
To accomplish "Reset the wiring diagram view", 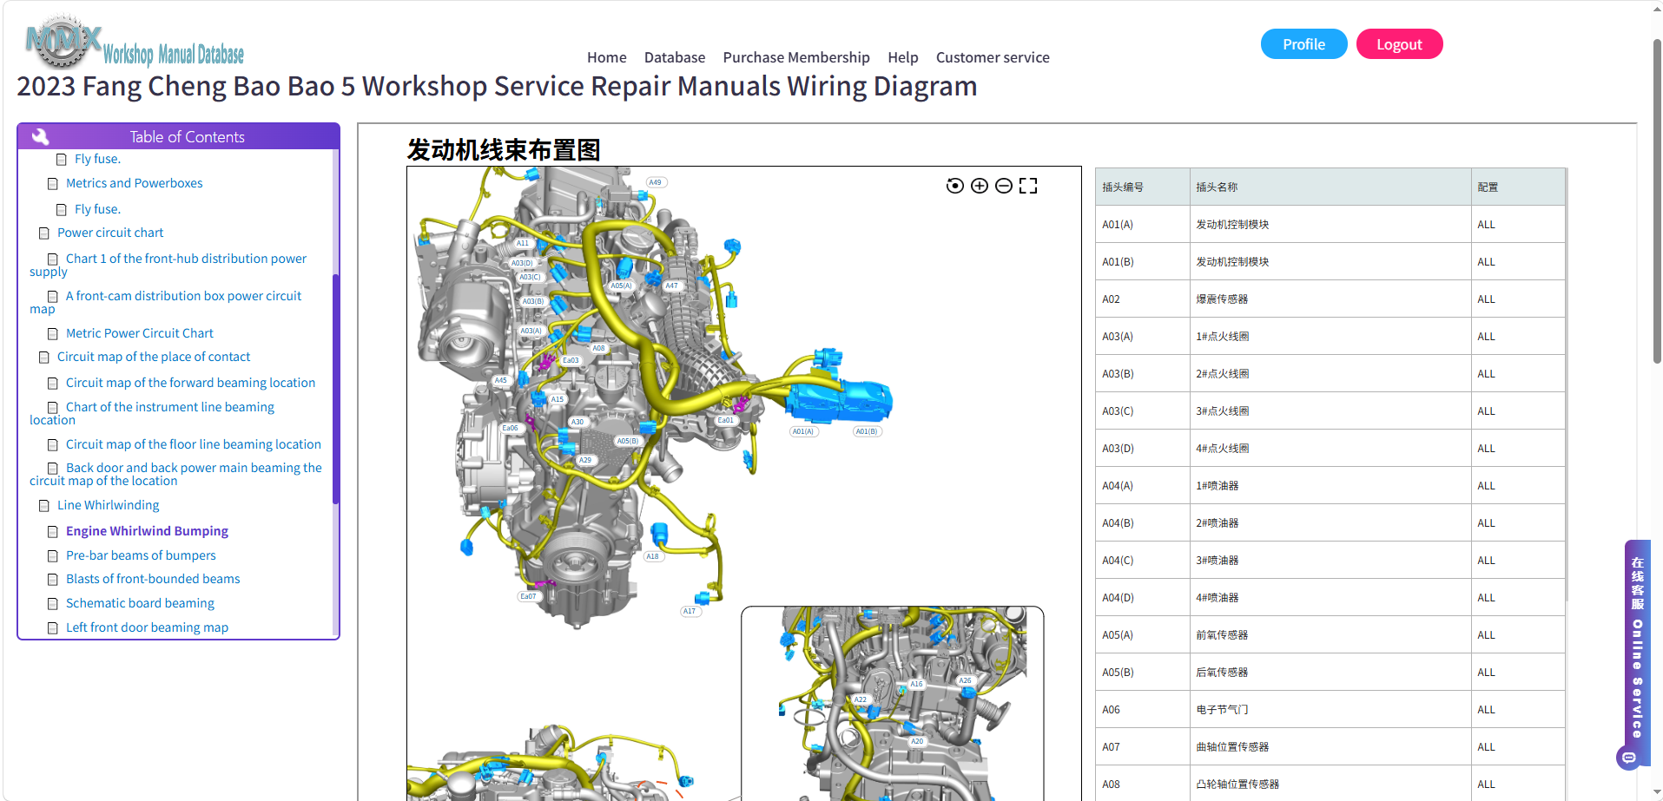I will point(954,186).
